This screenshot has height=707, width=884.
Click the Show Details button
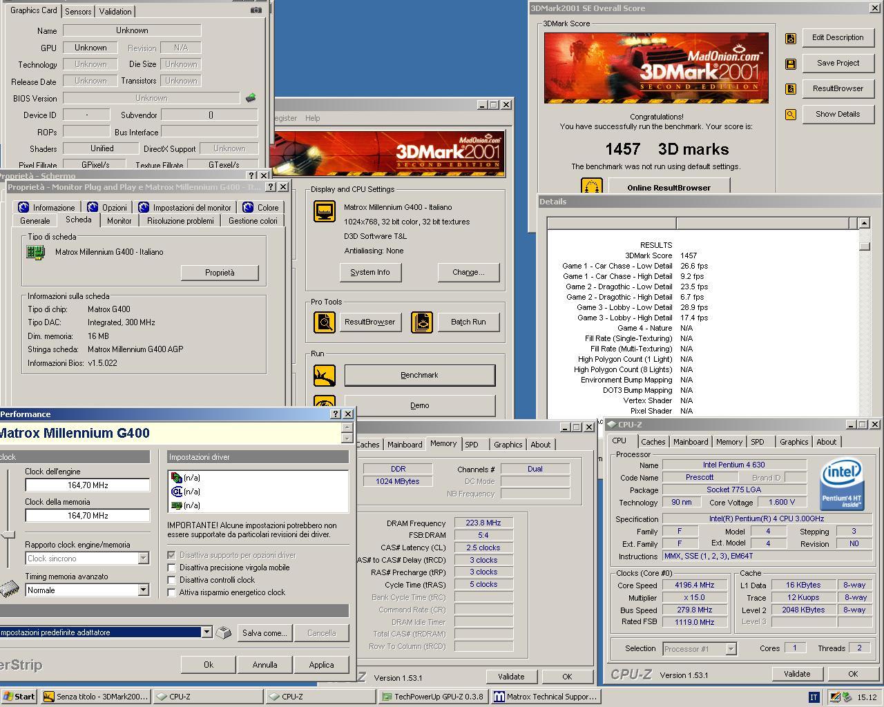(838, 115)
